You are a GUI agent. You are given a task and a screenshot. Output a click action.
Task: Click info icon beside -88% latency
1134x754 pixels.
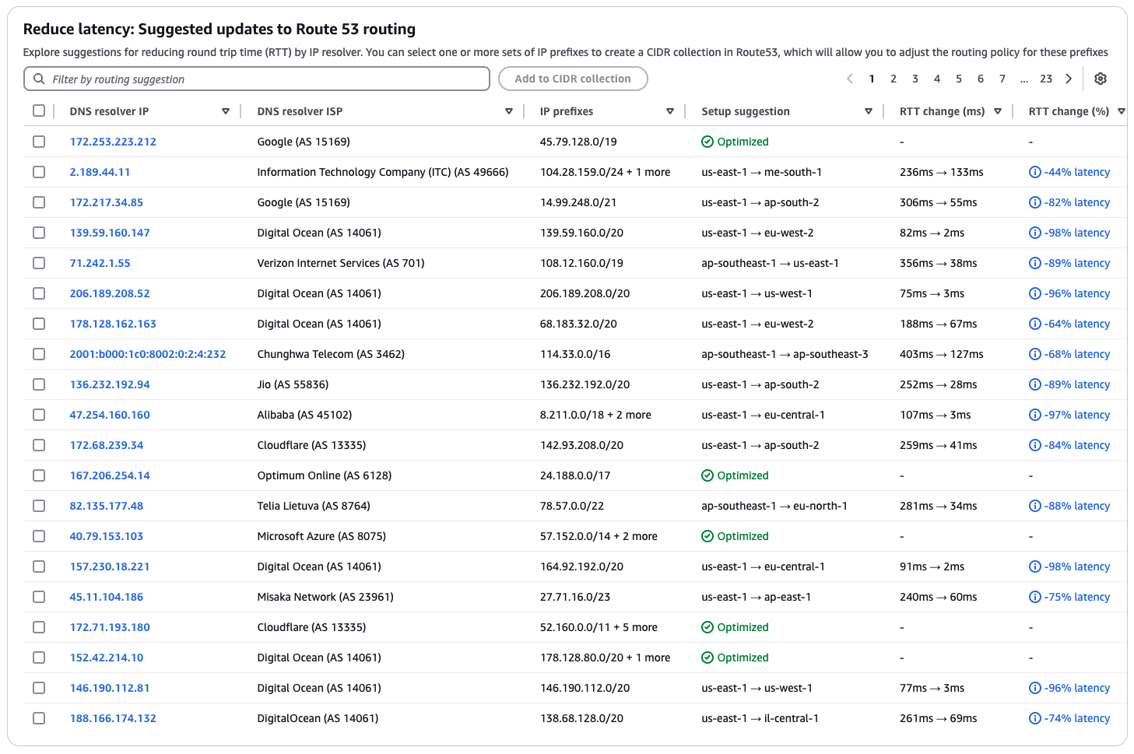point(1035,506)
